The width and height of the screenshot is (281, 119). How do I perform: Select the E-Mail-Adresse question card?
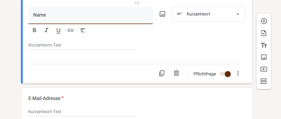point(137,103)
